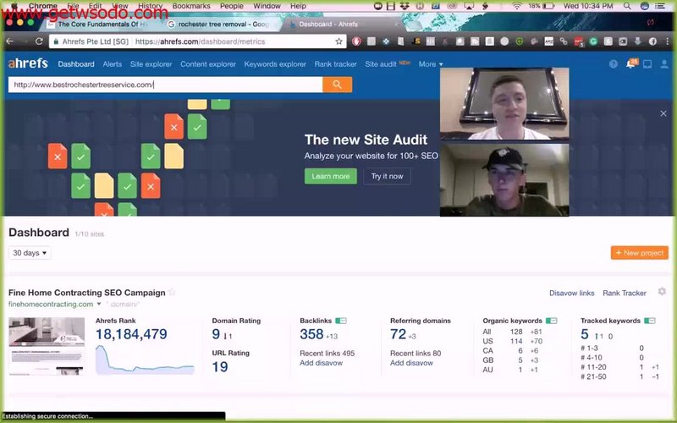The height and width of the screenshot is (423, 677).
Task: Click Add disavow under Backlinks
Action: tap(322, 363)
